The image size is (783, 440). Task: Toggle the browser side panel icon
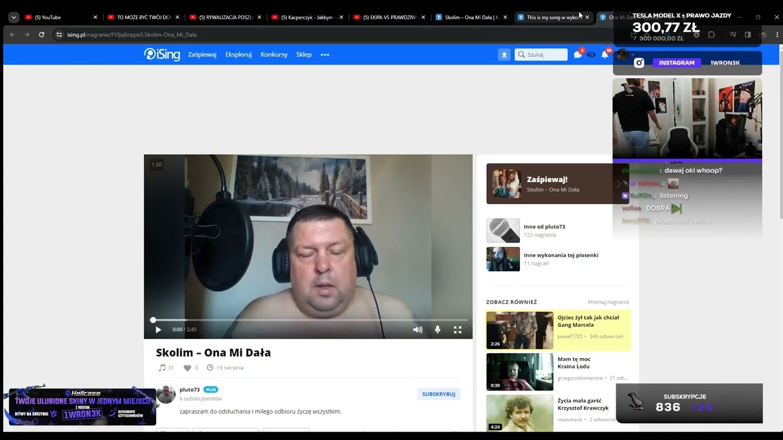click(748, 35)
